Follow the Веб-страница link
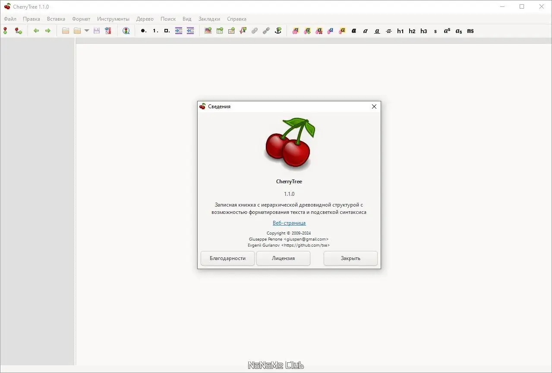The width and height of the screenshot is (552, 373). pos(289,223)
